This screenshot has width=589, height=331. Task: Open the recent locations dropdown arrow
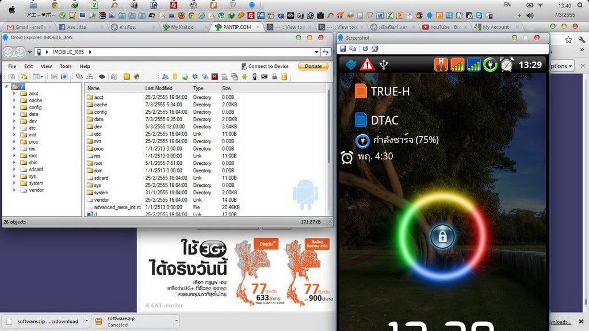click(29, 52)
